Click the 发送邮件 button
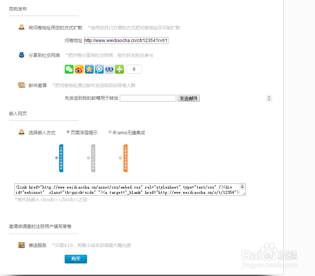The height and width of the screenshot is (276, 315). tap(189, 98)
